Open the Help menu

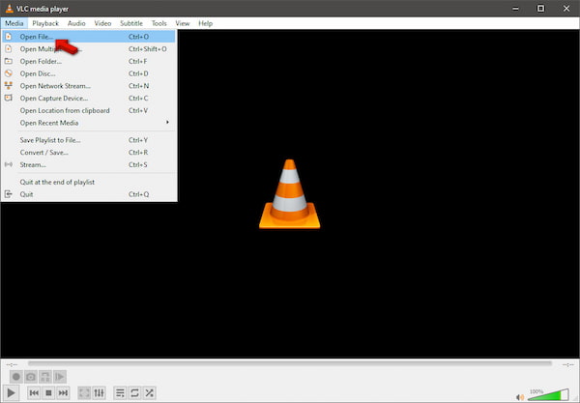205,23
